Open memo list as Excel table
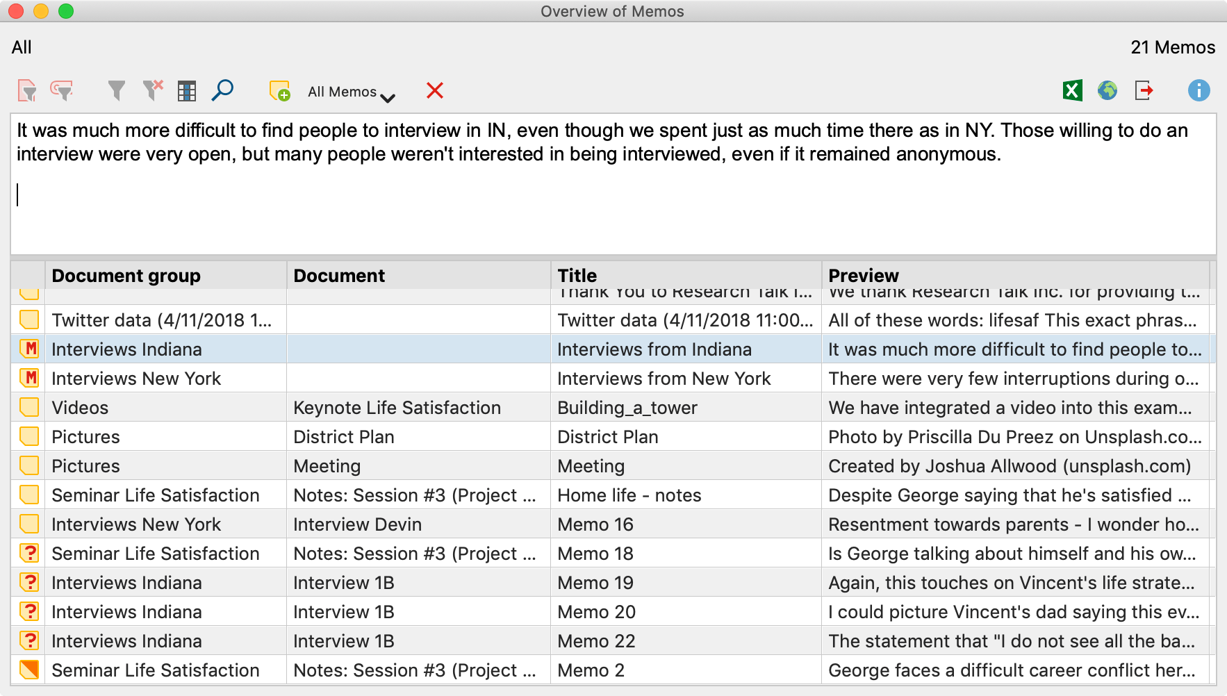The image size is (1227, 696). 1072,90
